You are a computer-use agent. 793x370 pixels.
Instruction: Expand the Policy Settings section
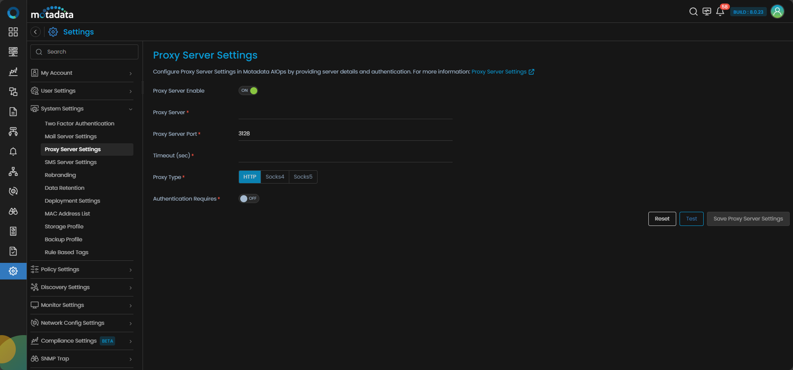82,270
